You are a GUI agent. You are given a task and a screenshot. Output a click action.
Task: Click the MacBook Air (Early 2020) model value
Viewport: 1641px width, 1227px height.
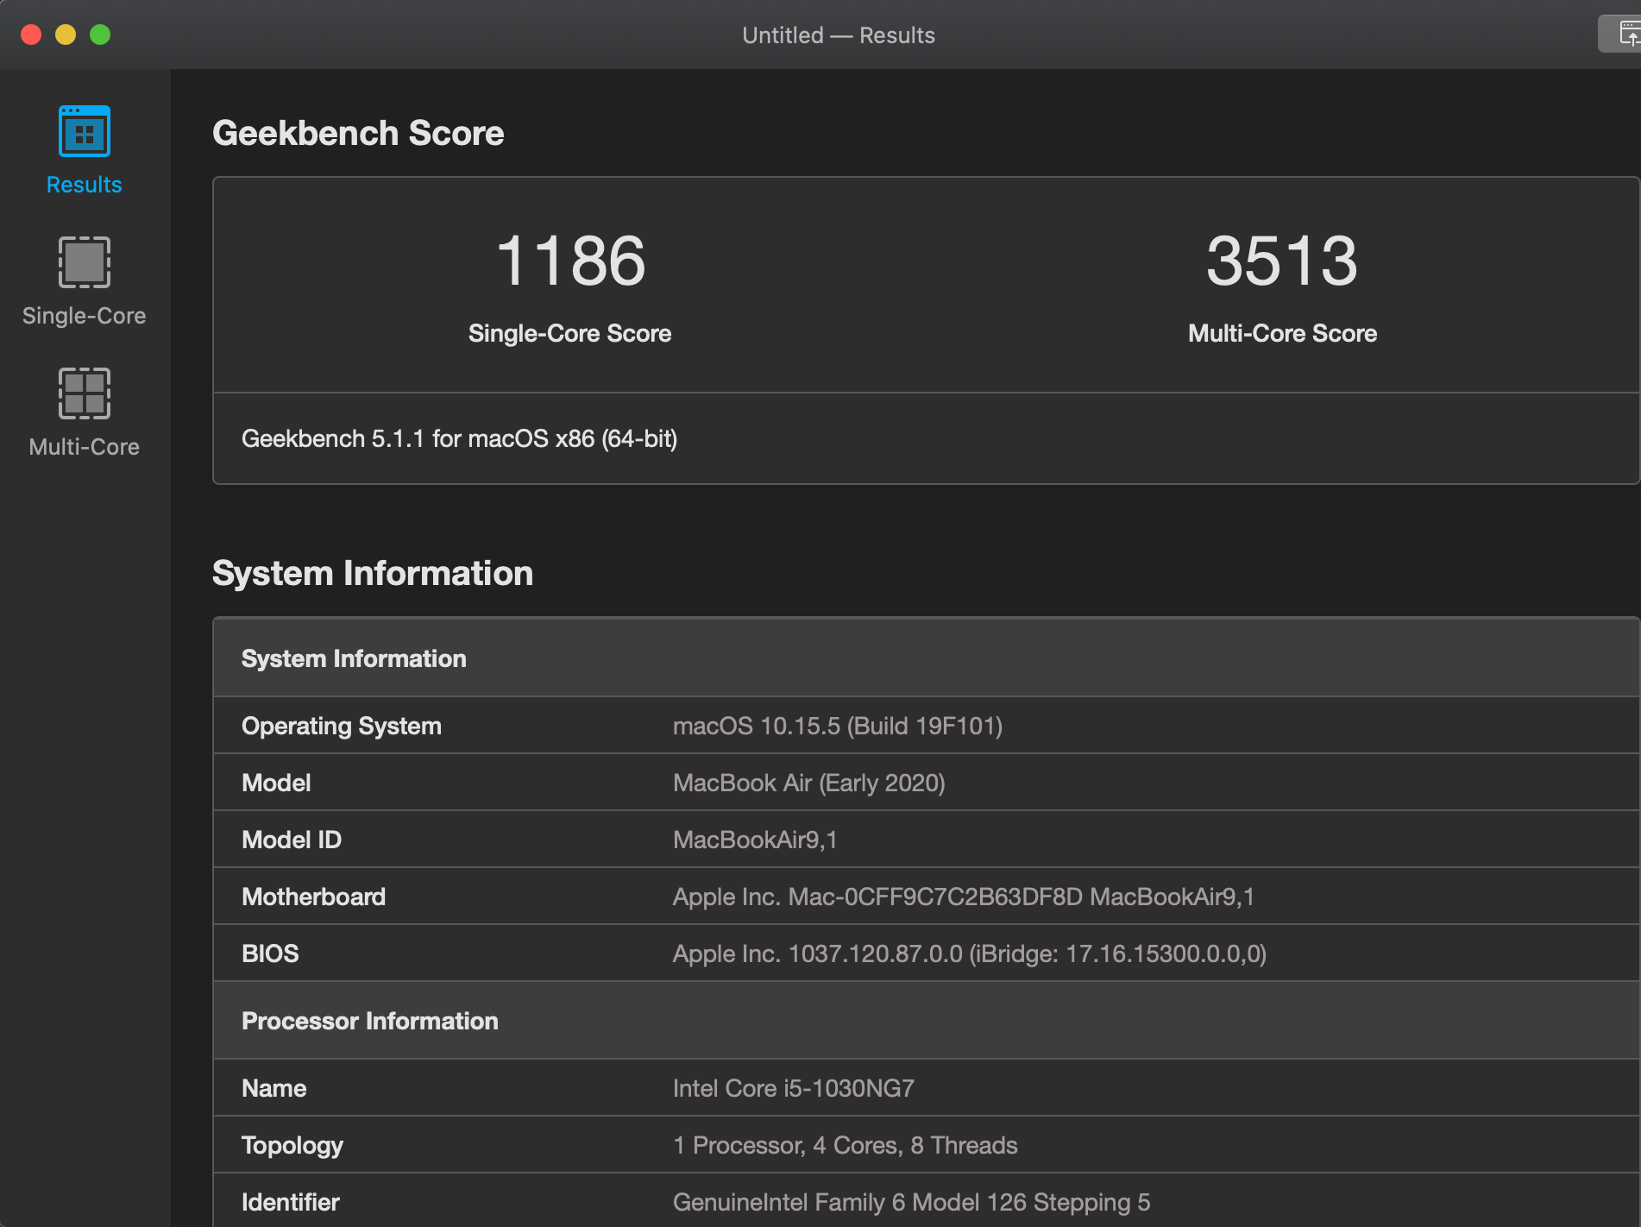(808, 783)
